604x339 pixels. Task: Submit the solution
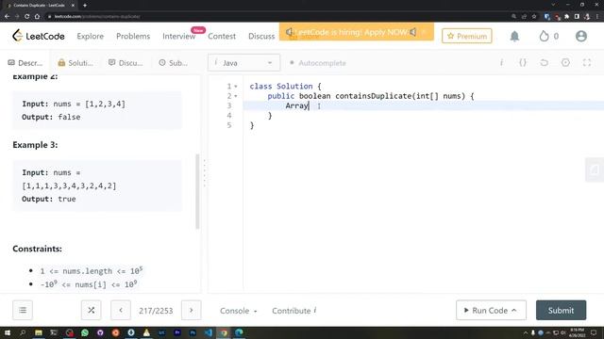pos(561,310)
